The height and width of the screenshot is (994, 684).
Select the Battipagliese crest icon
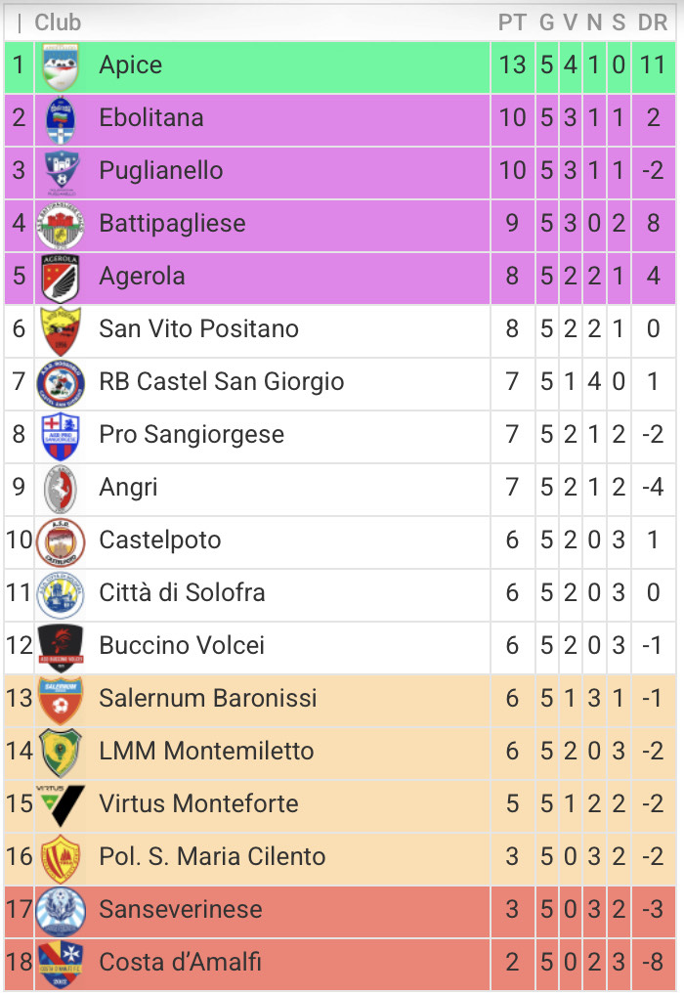(x=61, y=225)
